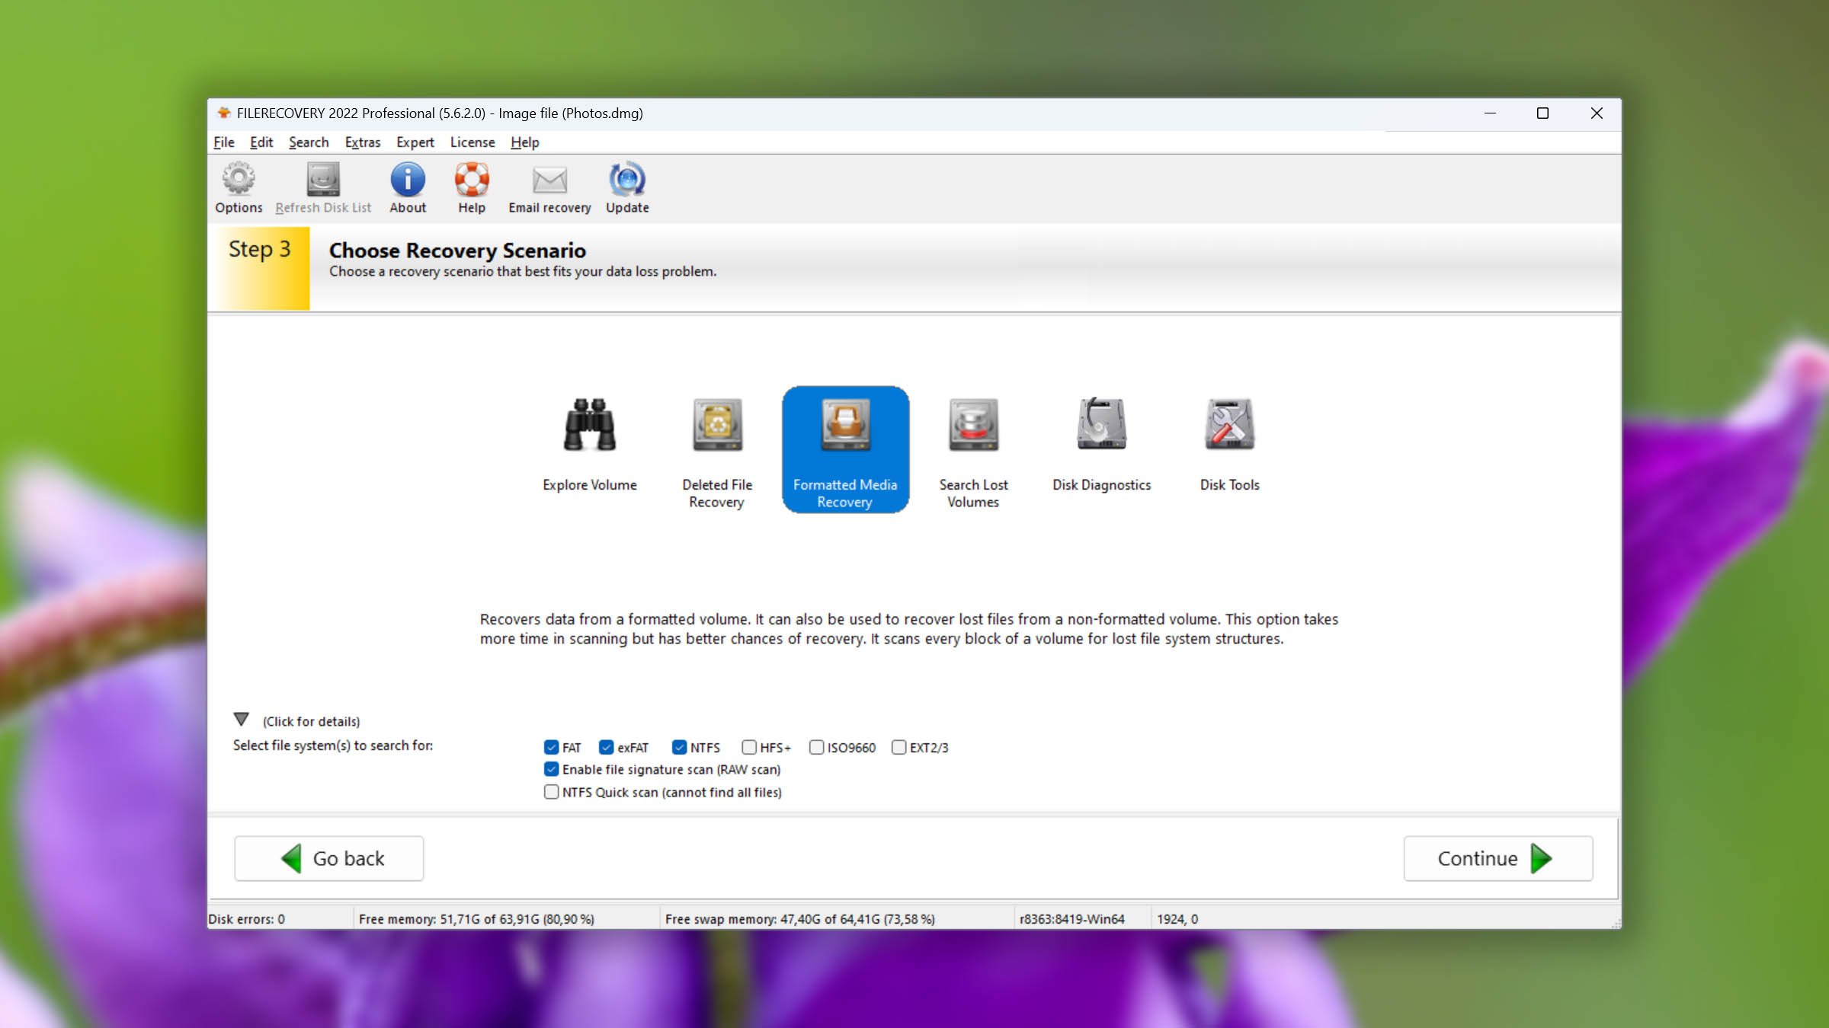Minimize the FILERECOVERY window
Image resolution: width=1829 pixels, height=1028 pixels.
click(1490, 113)
